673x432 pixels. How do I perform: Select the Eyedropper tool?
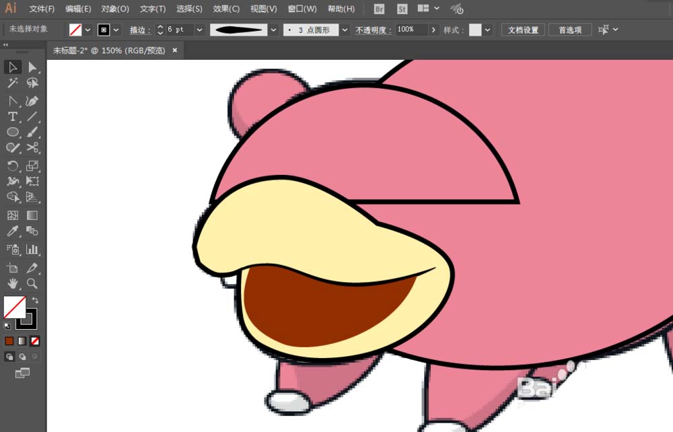click(12, 231)
